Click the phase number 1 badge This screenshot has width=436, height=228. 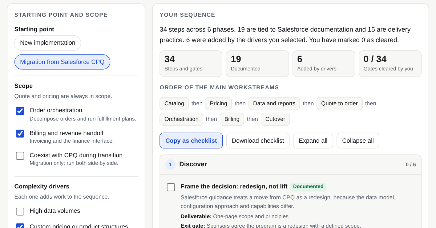(170, 164)
